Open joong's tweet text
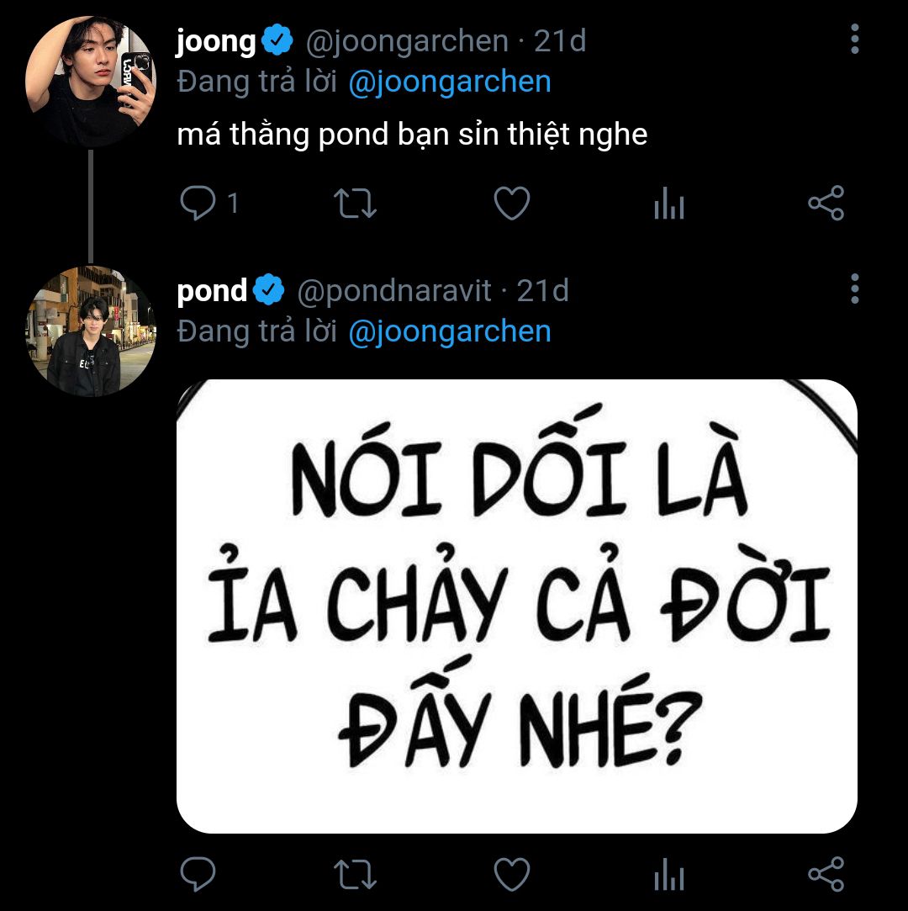This screenshot has height=911, width=908. pyautogui.click(x=412, y=135)
